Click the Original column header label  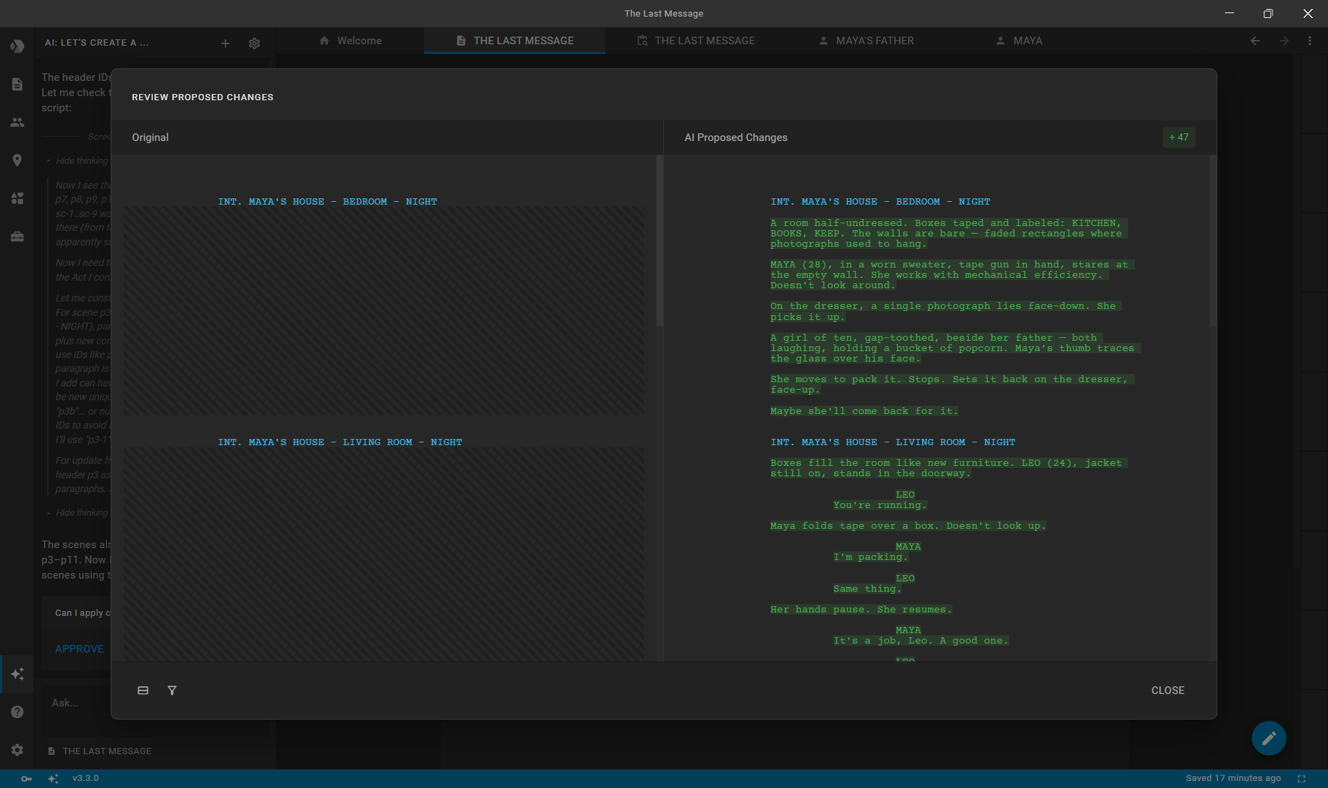(x=150, y=138)
